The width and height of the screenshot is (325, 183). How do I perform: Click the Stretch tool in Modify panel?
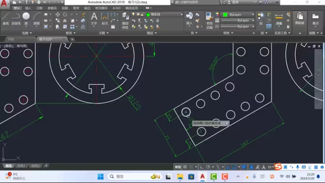[x=58, y=27]
